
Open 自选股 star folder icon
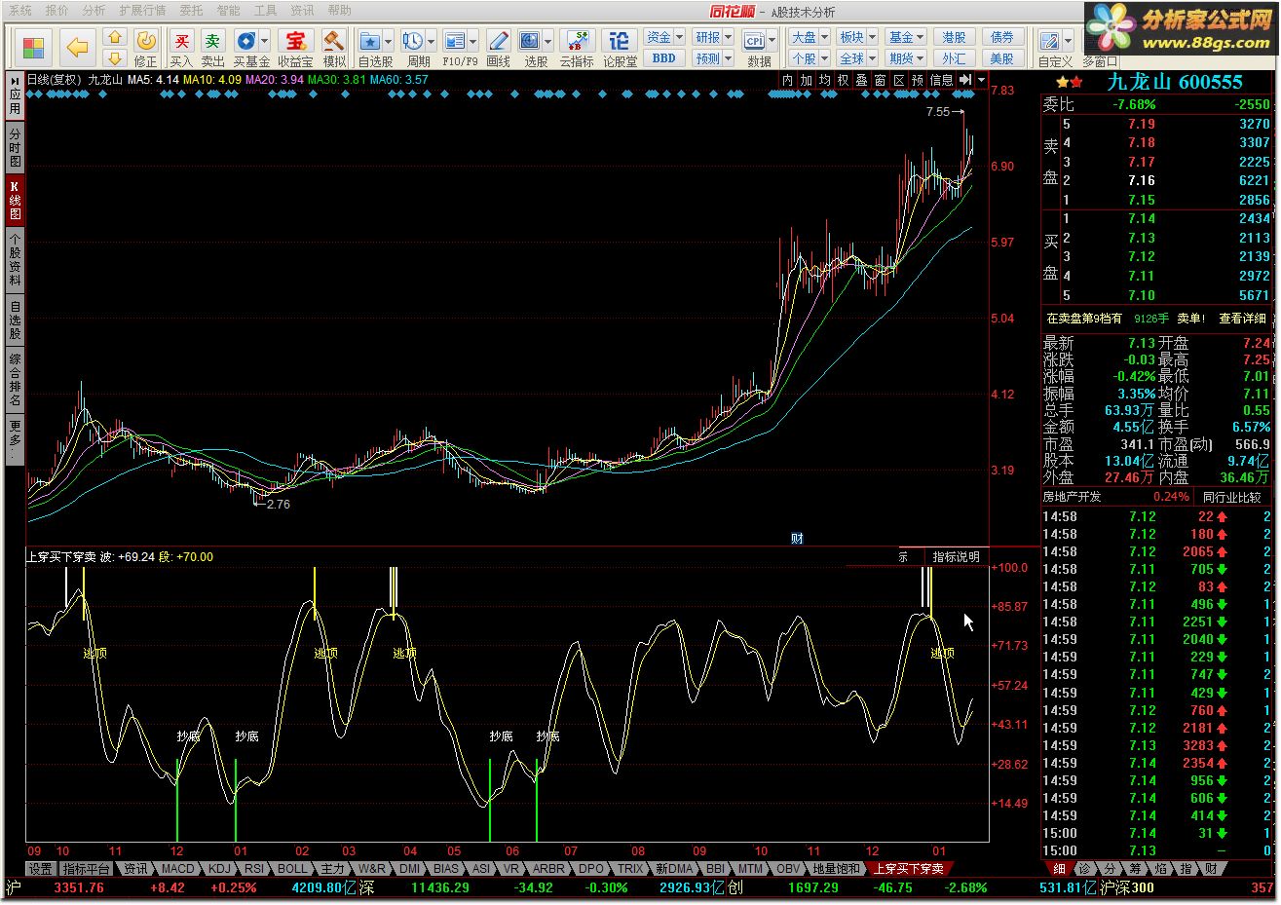point(370,41)
